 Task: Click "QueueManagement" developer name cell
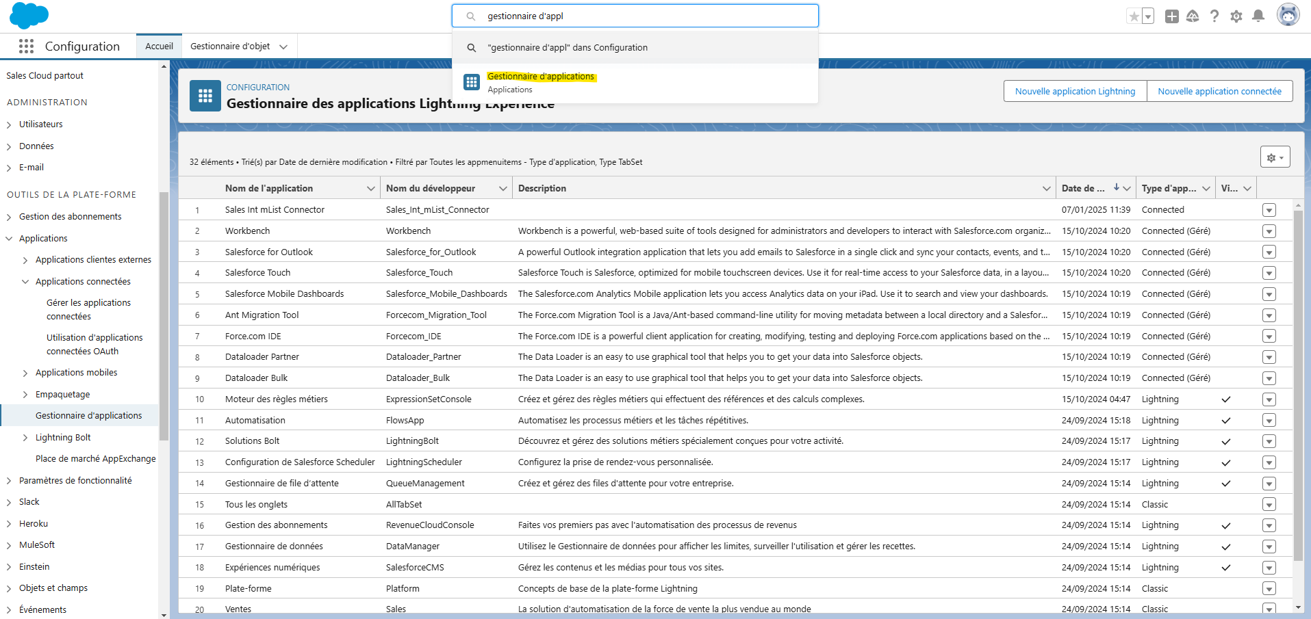pos(425,484)
